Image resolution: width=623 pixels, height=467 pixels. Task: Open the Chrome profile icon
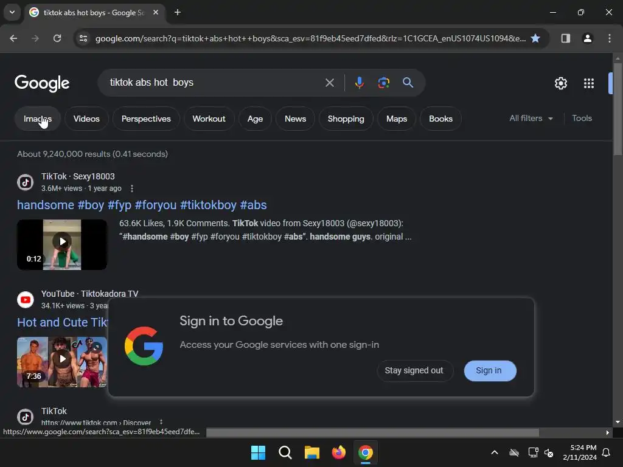(x=587, y=38)
